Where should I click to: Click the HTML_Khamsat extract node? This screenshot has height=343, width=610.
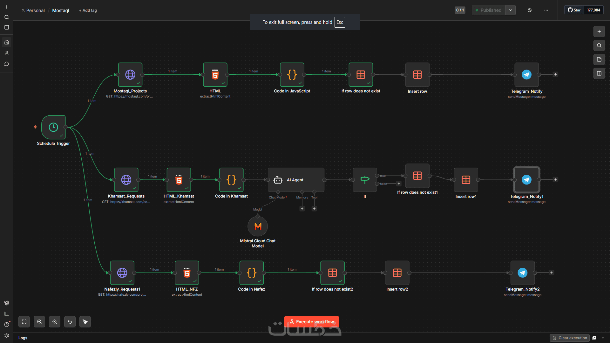click(179, 180)
